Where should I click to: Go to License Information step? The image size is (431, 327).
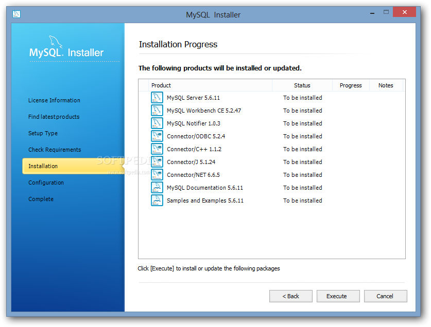54,100
